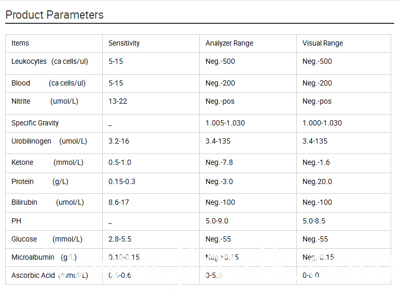
Task: Click the Visual Range column header
Action: pyautogui.click(x=323, y=44)
